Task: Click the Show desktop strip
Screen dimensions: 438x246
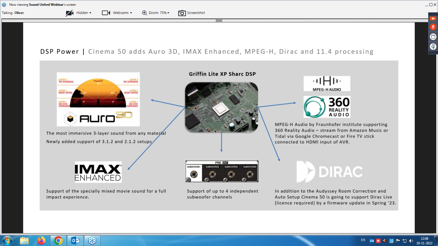Action: click(436, 241)
